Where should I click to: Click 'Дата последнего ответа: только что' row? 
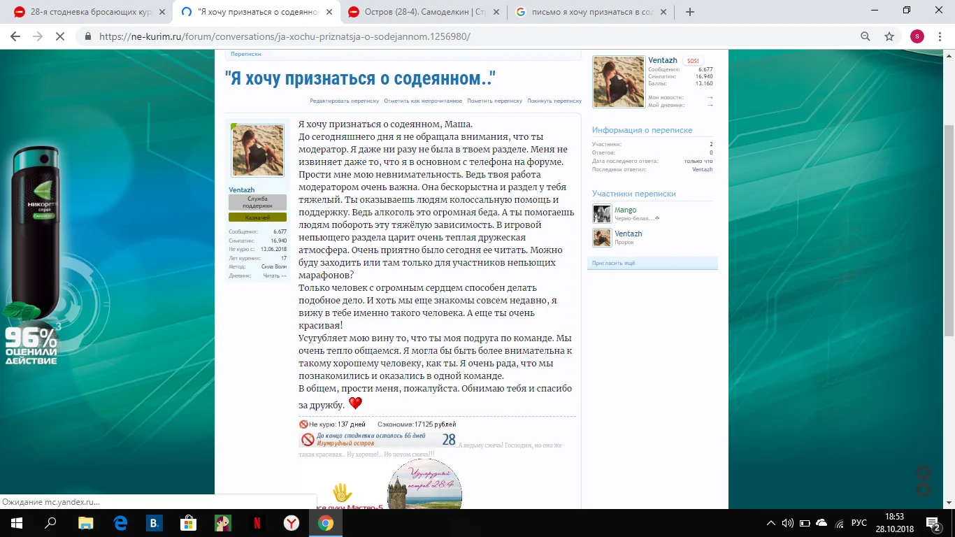tap(652, 161)
